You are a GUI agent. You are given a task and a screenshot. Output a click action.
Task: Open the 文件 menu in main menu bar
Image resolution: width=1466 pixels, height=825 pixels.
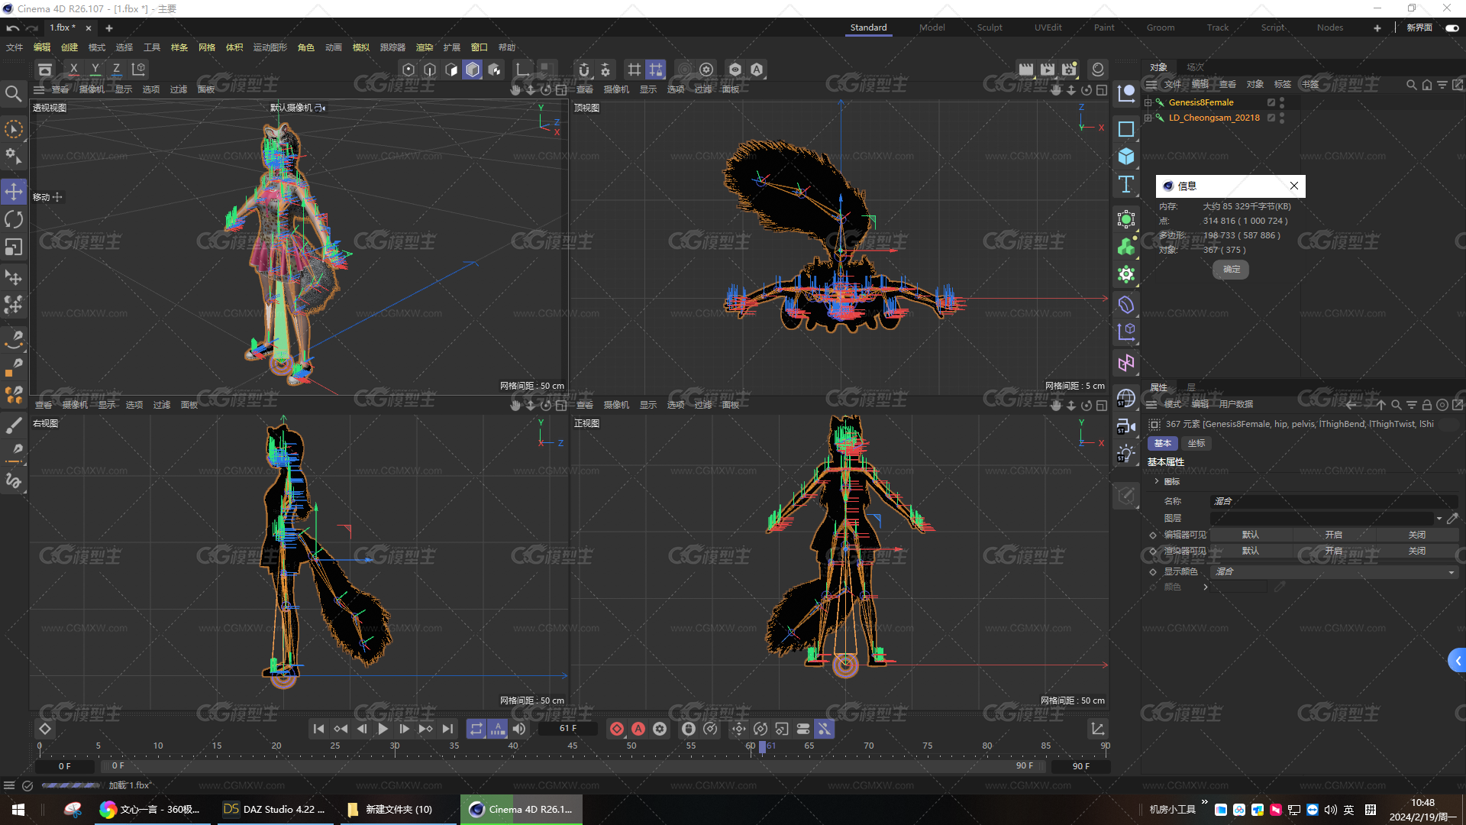click(15, 47)
